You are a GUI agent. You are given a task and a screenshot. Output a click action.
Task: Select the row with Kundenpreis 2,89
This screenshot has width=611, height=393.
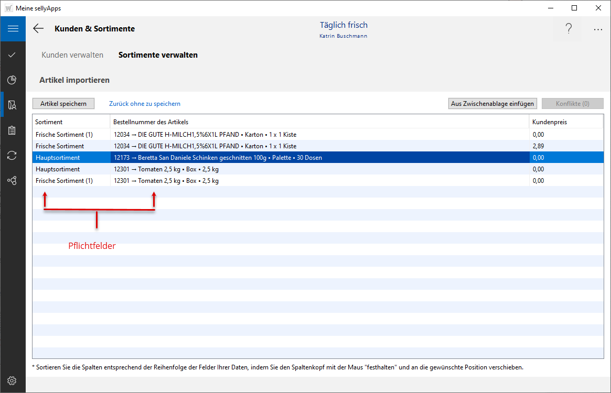pos(319,146)
